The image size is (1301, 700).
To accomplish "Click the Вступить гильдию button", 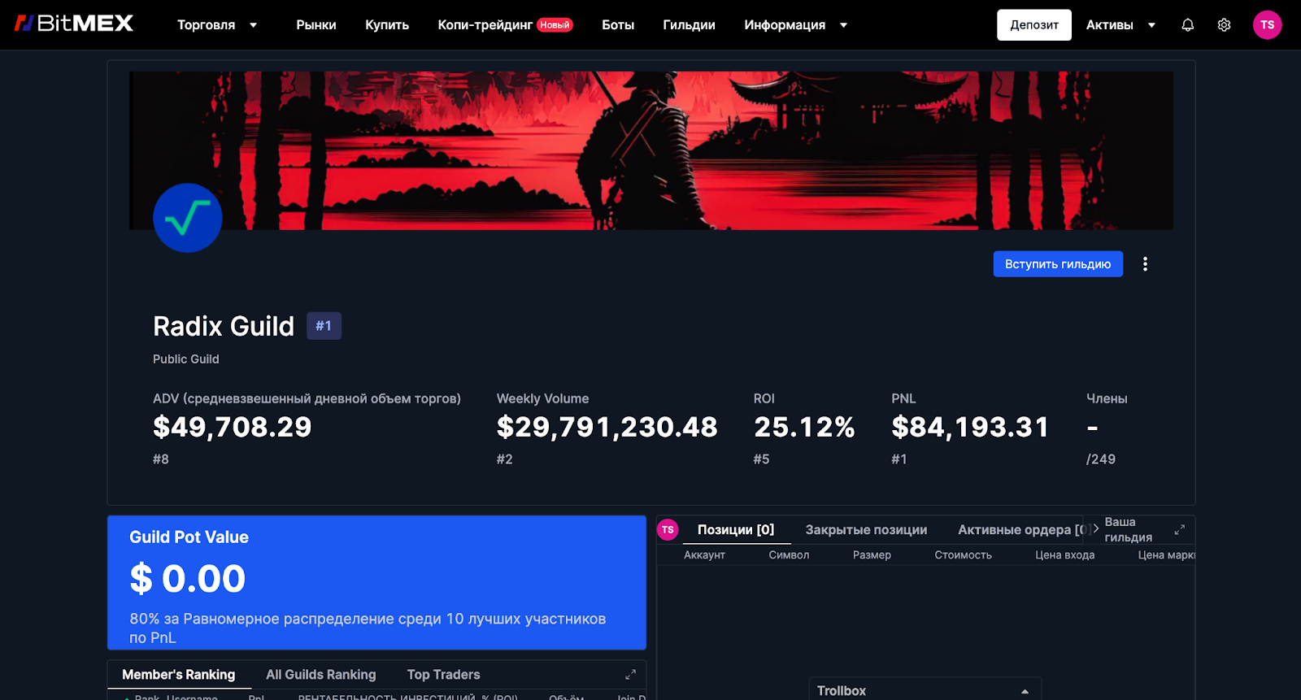I will (1058, 264).
